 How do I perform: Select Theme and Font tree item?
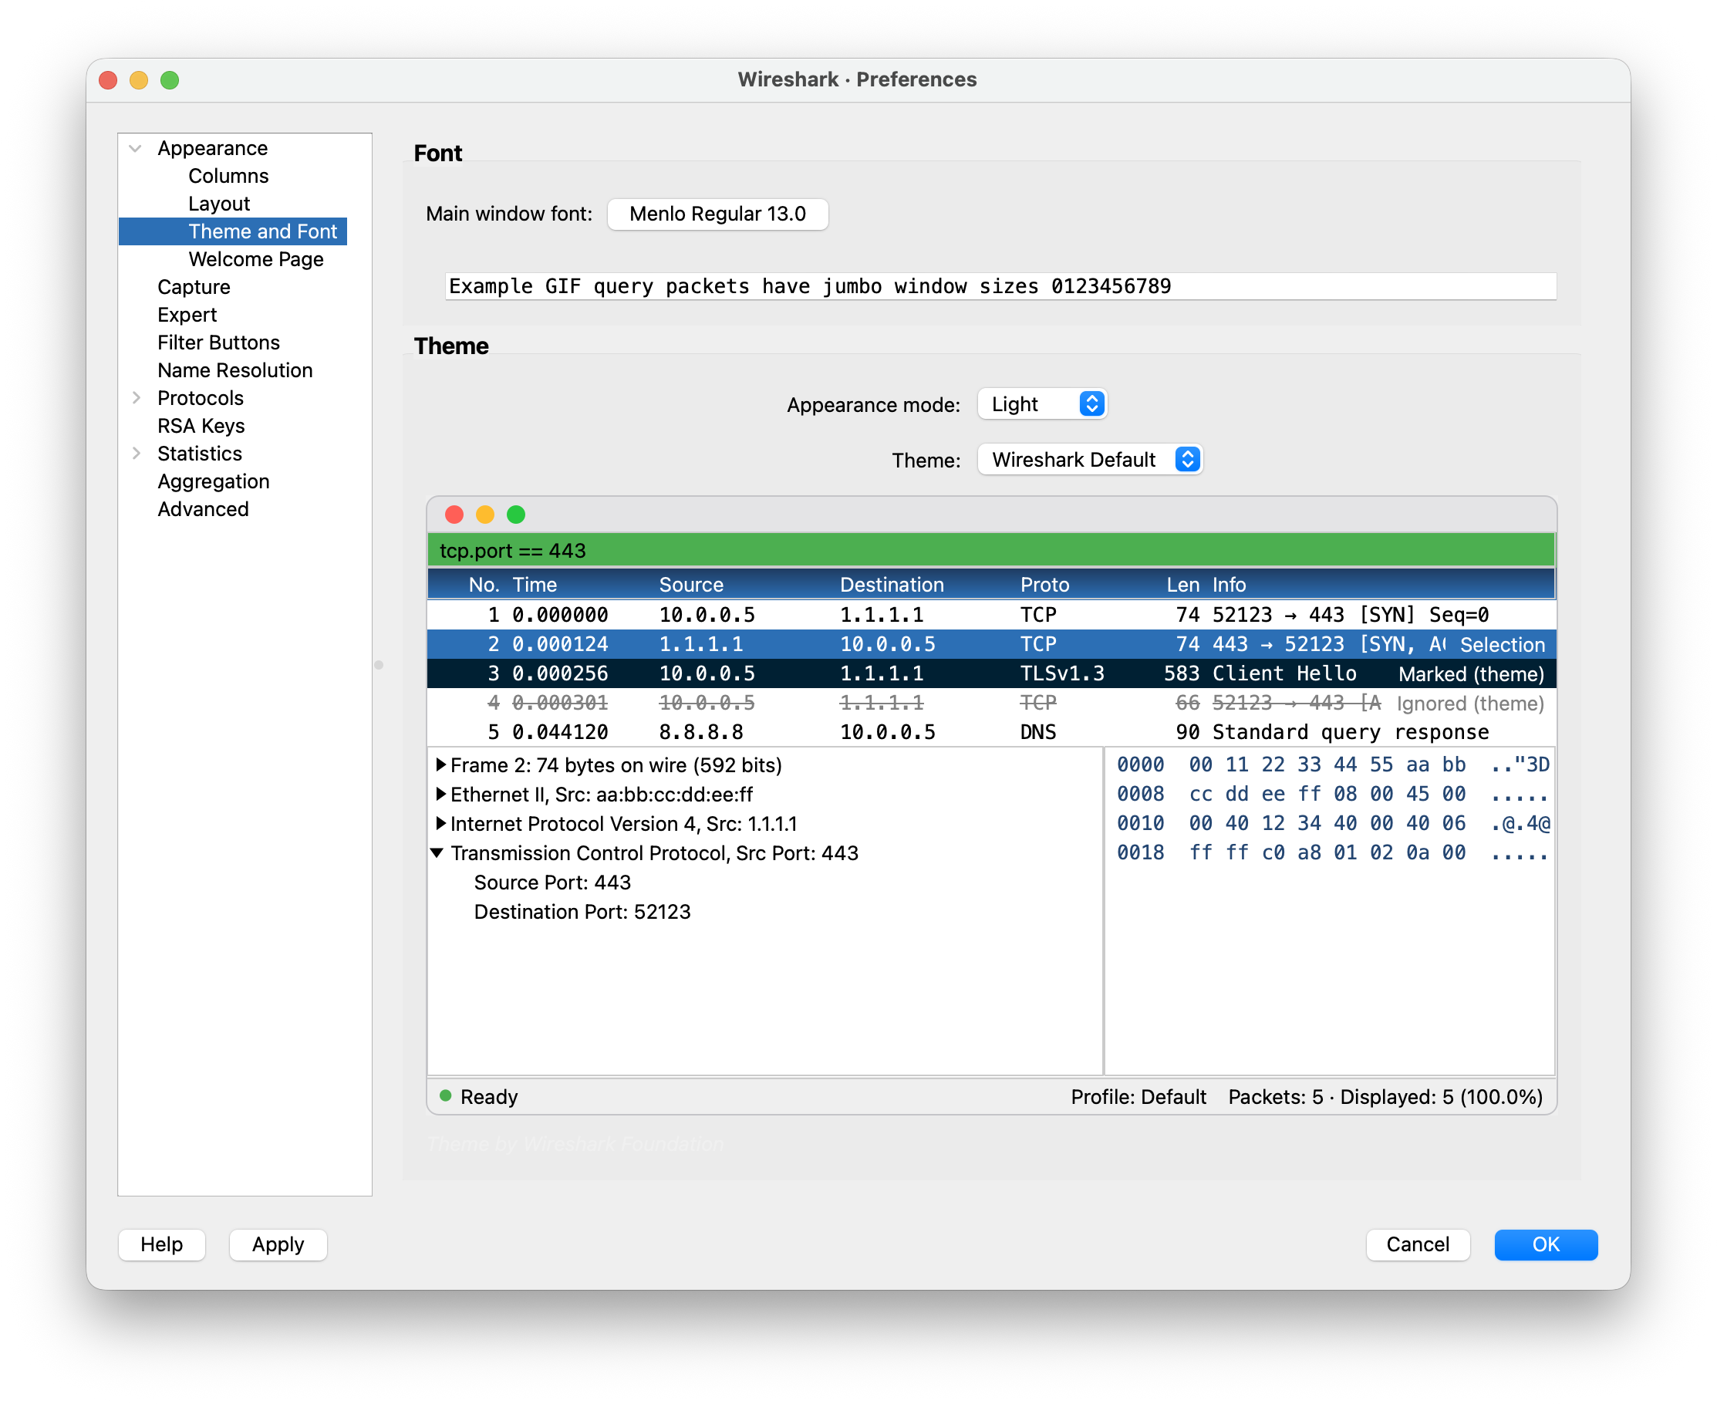coord(233,232)
